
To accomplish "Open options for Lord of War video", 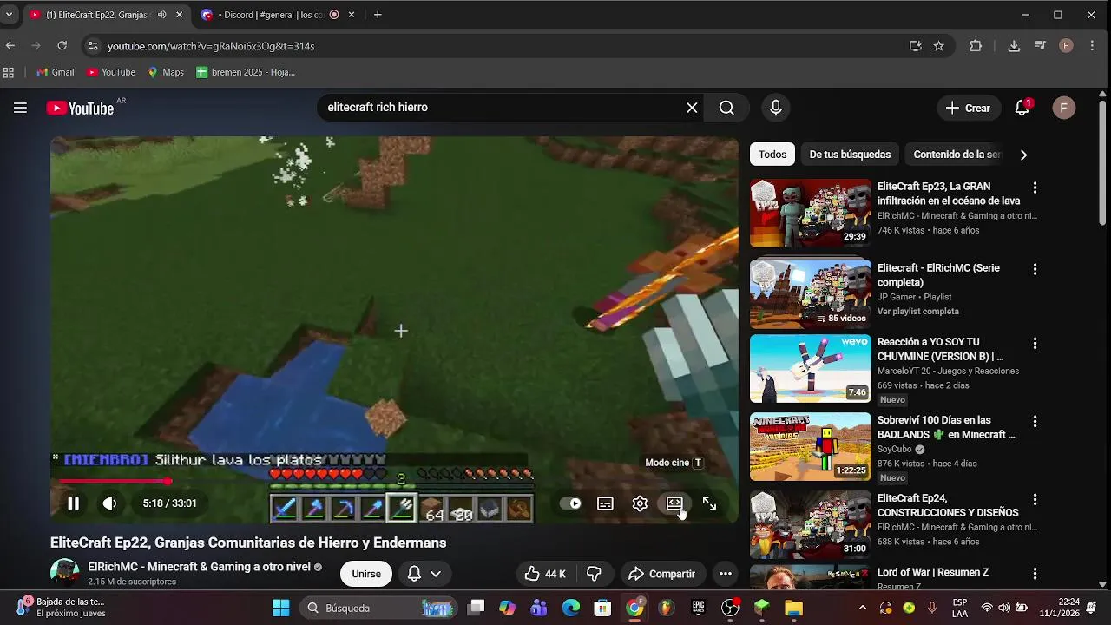I will [x=1035, y=575].
